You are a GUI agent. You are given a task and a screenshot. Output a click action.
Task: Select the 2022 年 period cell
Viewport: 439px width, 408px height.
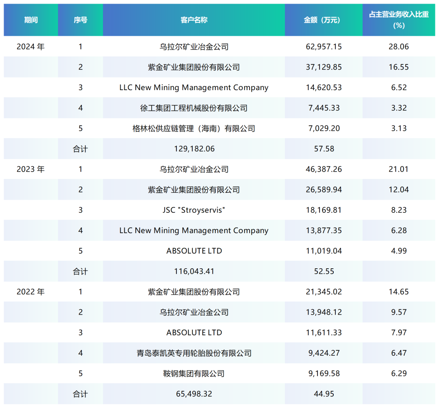tap(31, 291)
